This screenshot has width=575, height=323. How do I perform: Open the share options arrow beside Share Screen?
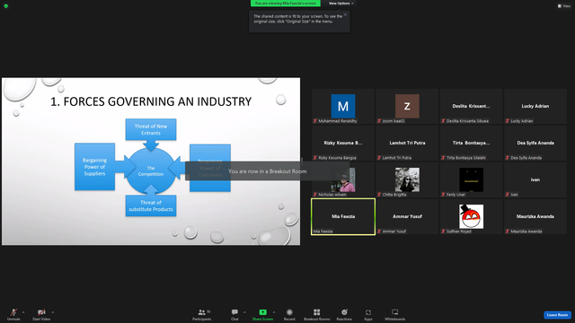[x=273, y=312]
